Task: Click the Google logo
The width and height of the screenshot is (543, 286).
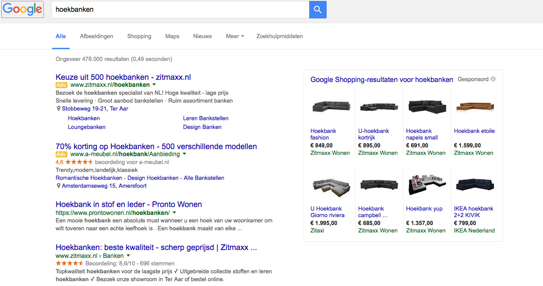Action: (x=22, y=9)
